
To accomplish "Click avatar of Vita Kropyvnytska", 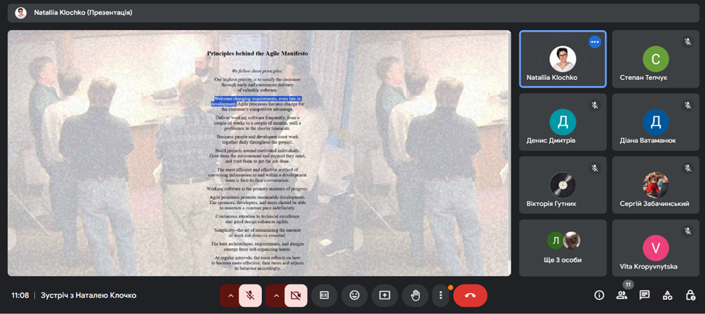I will pyautogui.click(x=656, y=248).
